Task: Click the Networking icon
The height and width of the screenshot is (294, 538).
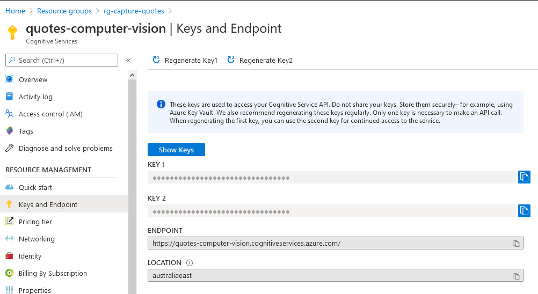Action: 10,239
